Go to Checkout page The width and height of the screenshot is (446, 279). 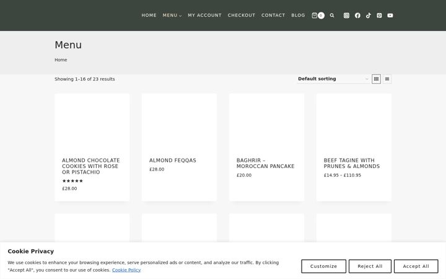pos(242,15)
